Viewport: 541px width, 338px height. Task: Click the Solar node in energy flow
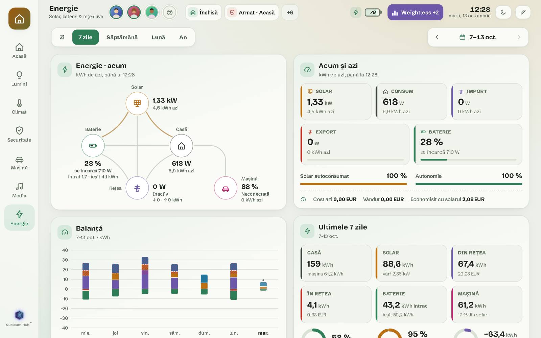coord(137,103)
